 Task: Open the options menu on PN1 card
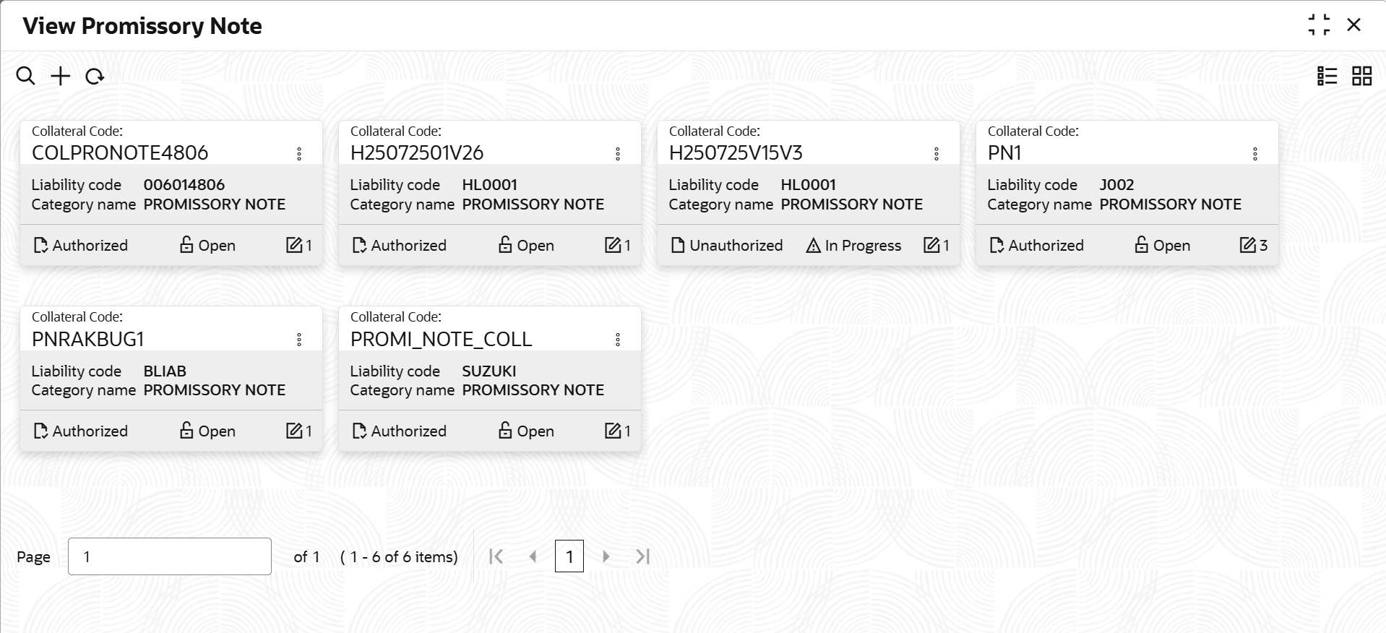point(1254,153)
